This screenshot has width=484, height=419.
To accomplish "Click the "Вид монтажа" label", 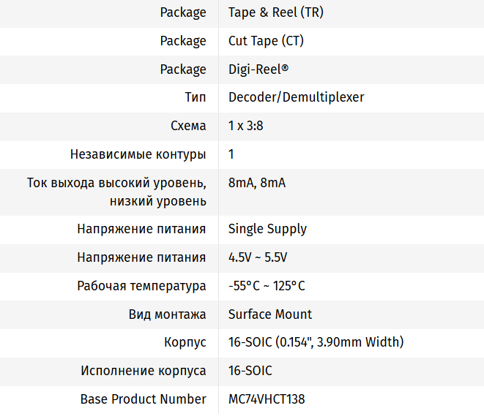I will (x=168, y=314).
